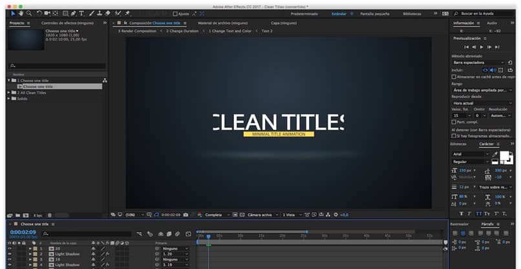Hide layer 3 '19' eye toggle
The image size is (521, 269).
[9, 259]
